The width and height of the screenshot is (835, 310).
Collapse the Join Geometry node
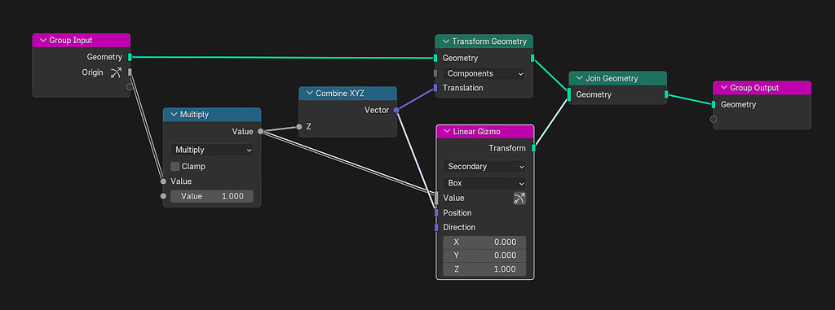coord(580,78)
